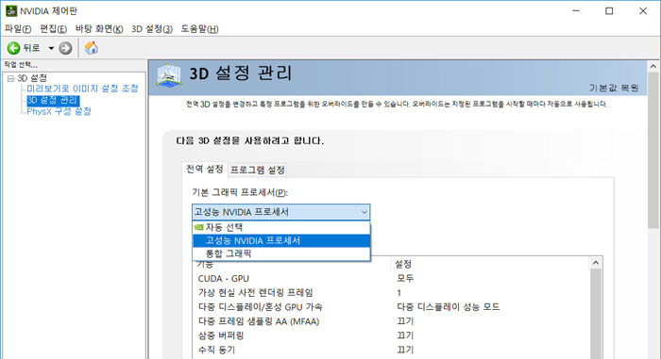
Task: Select the 수직 동기 row
Action: coord(392,350)
